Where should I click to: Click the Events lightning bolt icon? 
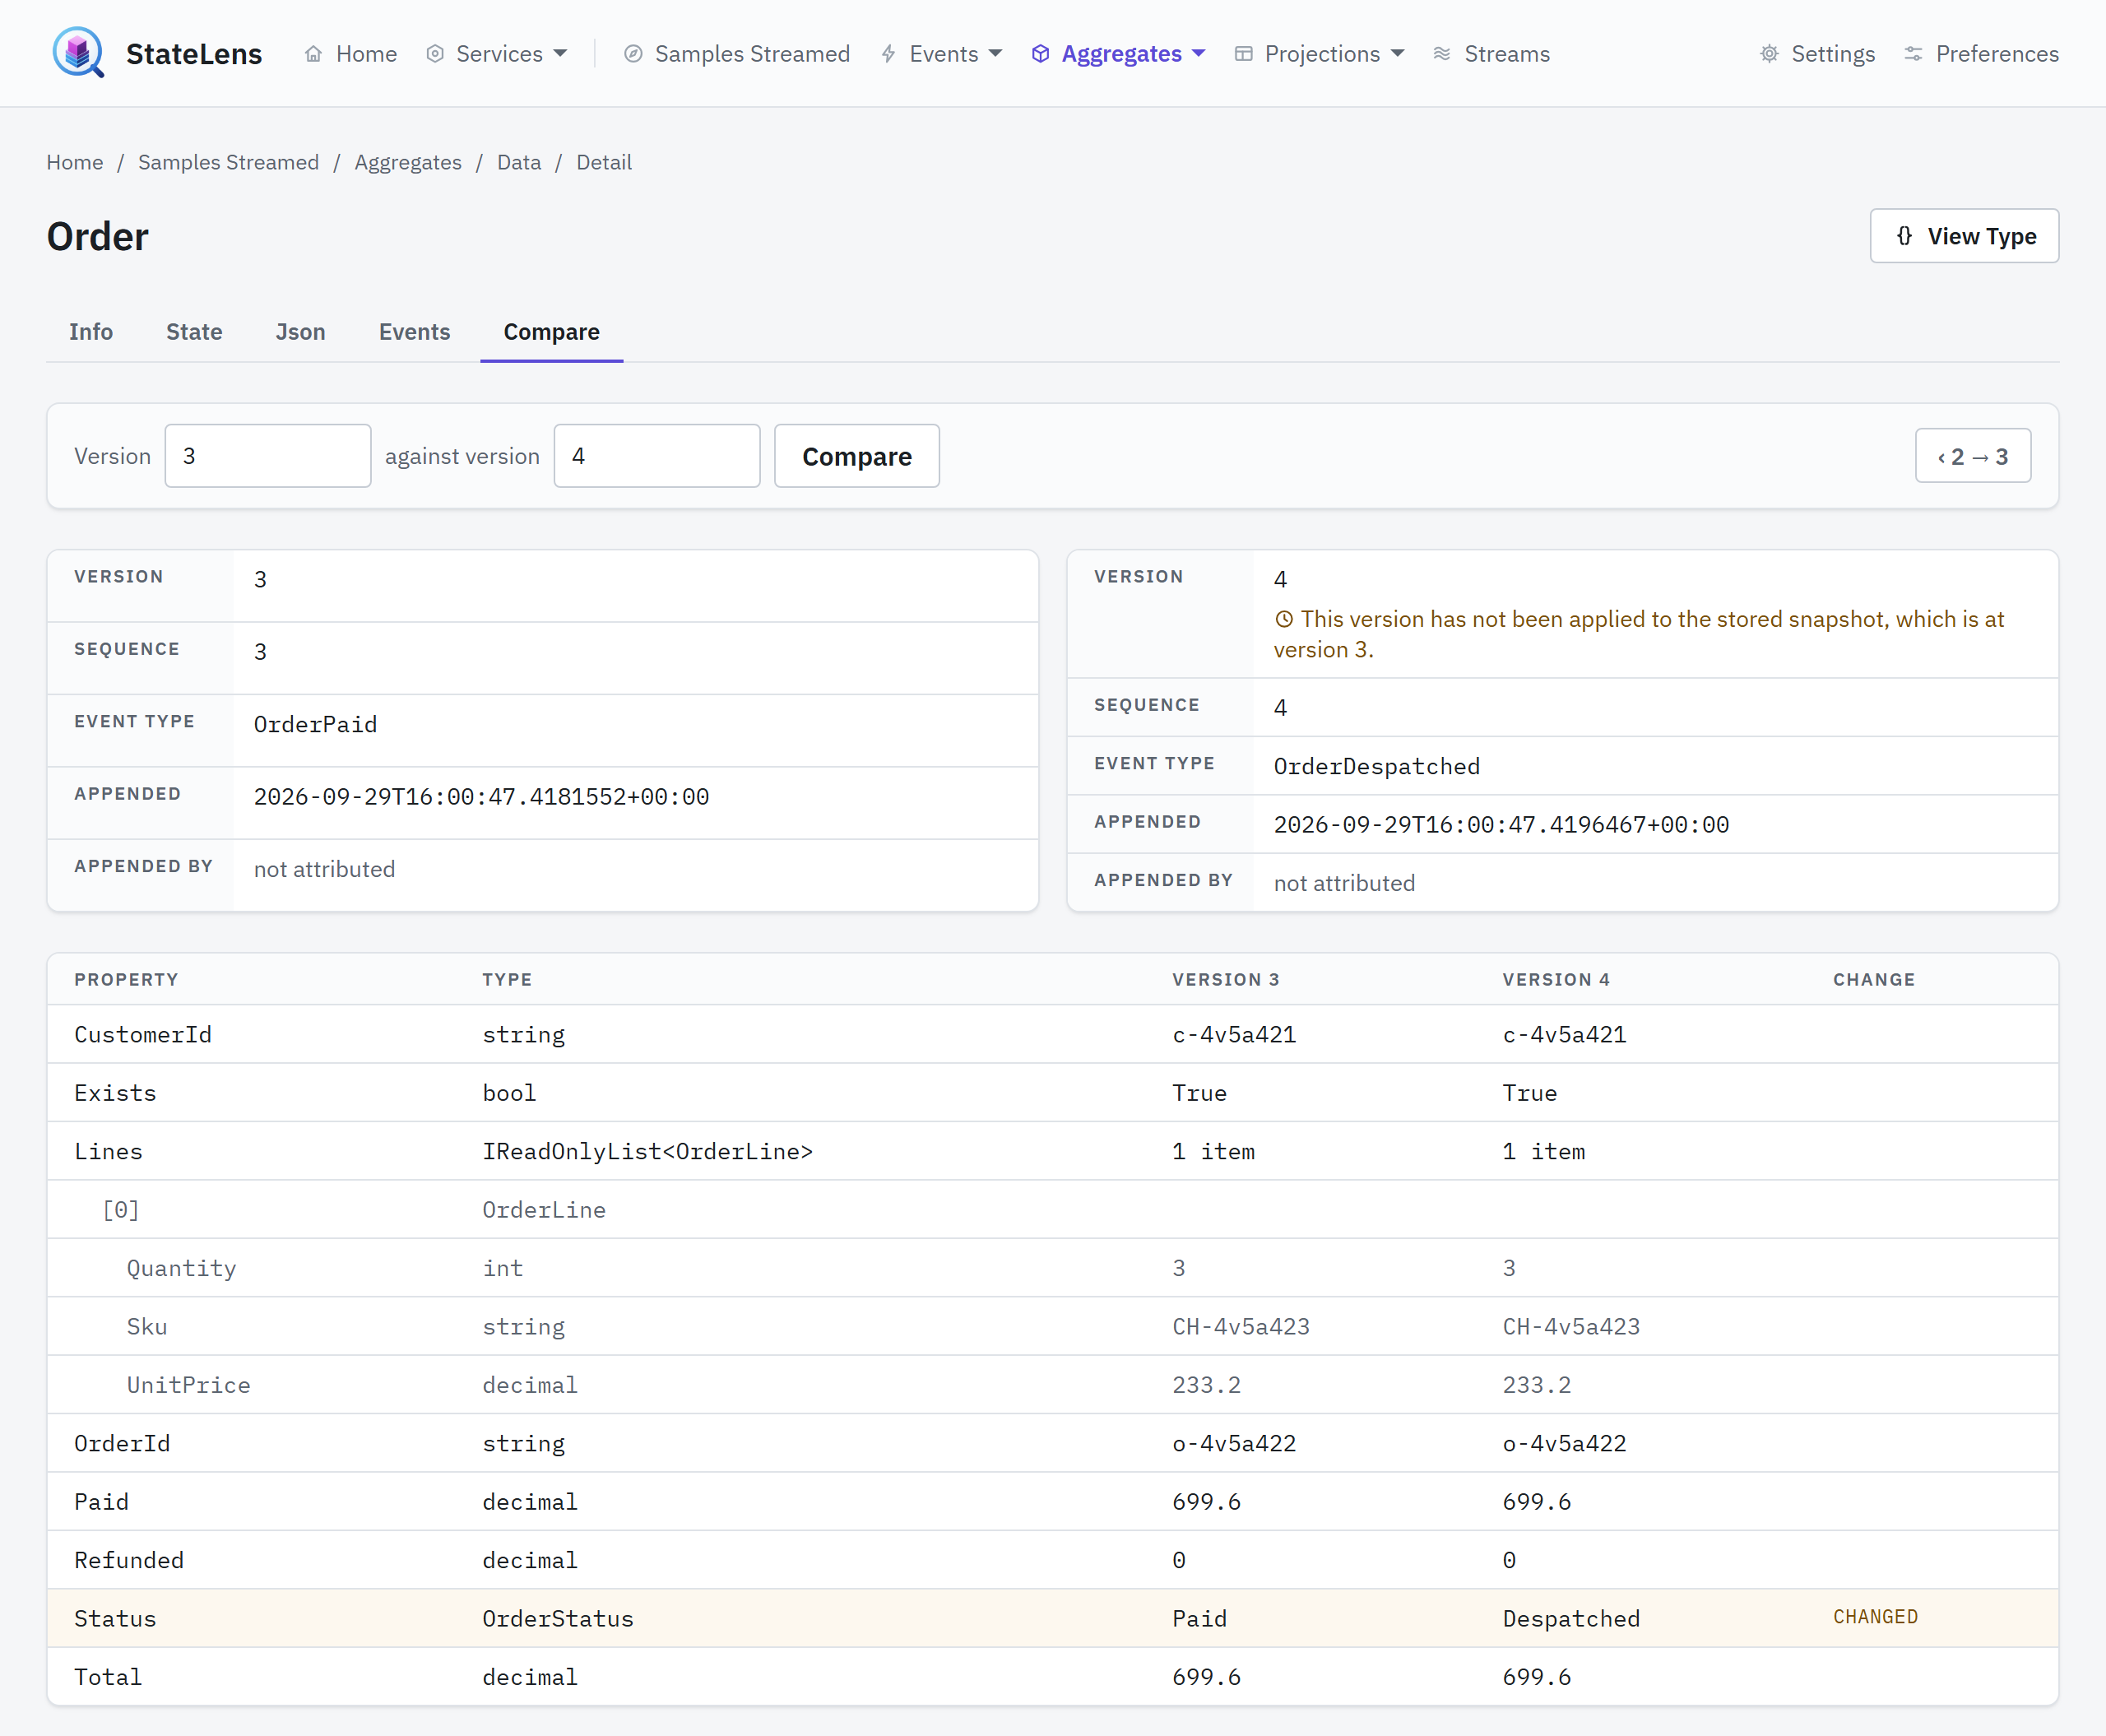888,54
